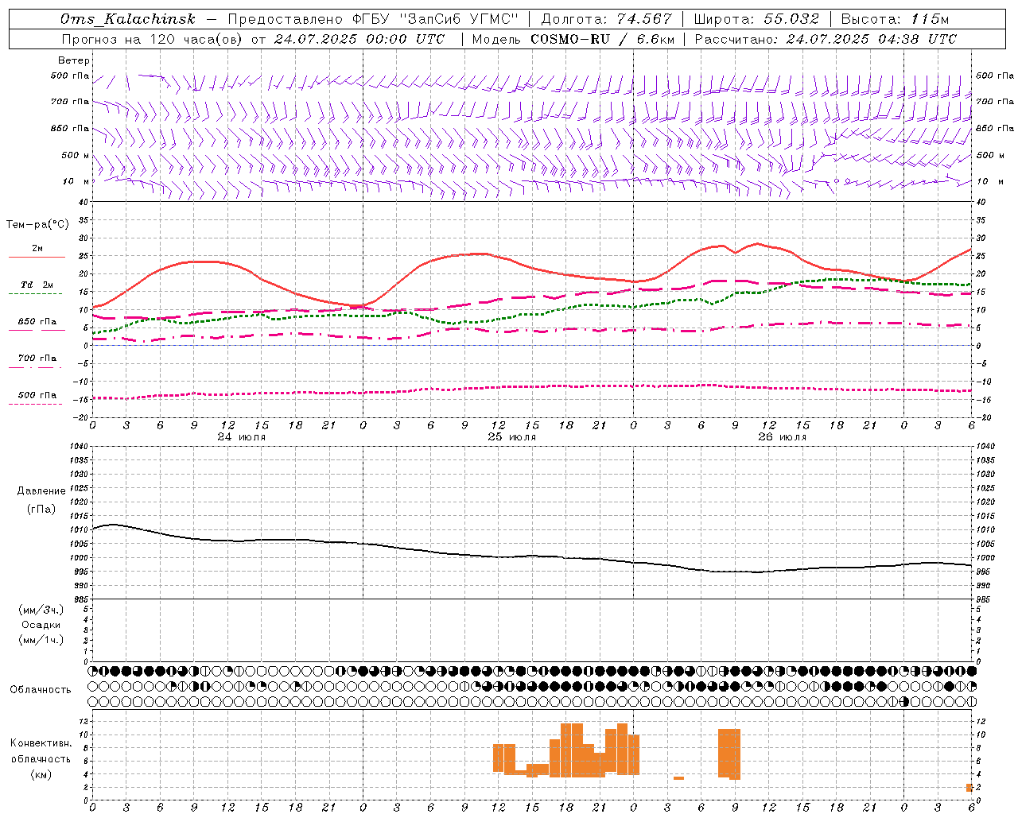The image size is (1018, 814).
Task: Click the Рассчитано: 24.07.2025 04:38 UTC timestamp
Action: [x=826, y=39]
